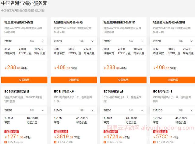This screenshot has height=144, width=195.
Task: Click the 低至5.5折 badge on ECS内存型 r6
Action: [160, 132]
